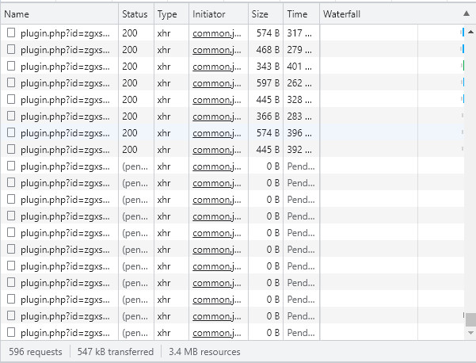Open common.js initiator link in 597 B row
This screenshot has height=363, width=476.
pyautogui.click(x=217, y=82)
